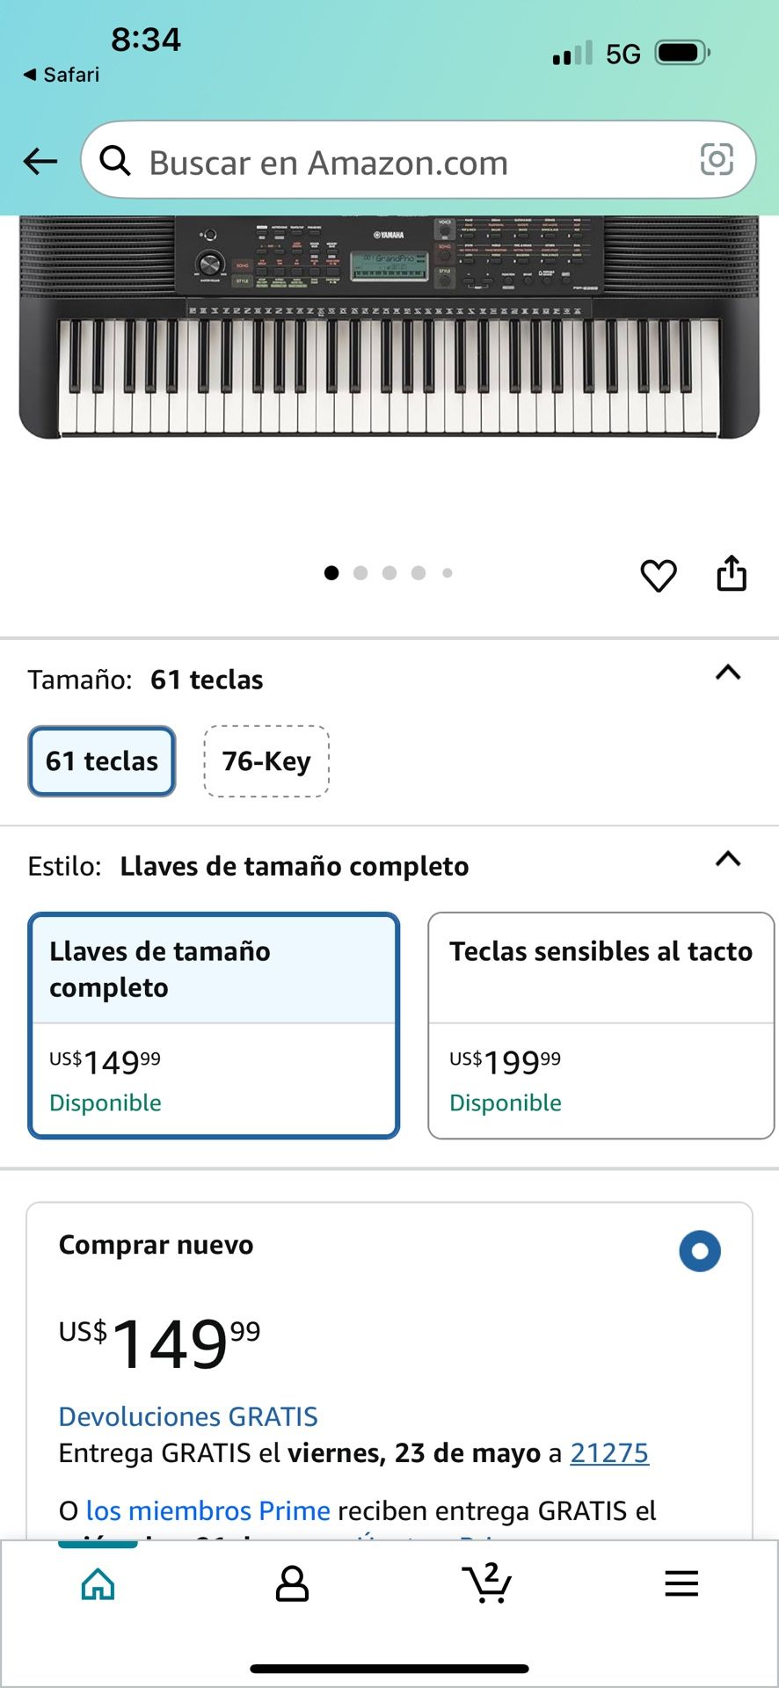Choose Llaves de tamaño completo style

pyautogui.click(x=214, y=1025)
